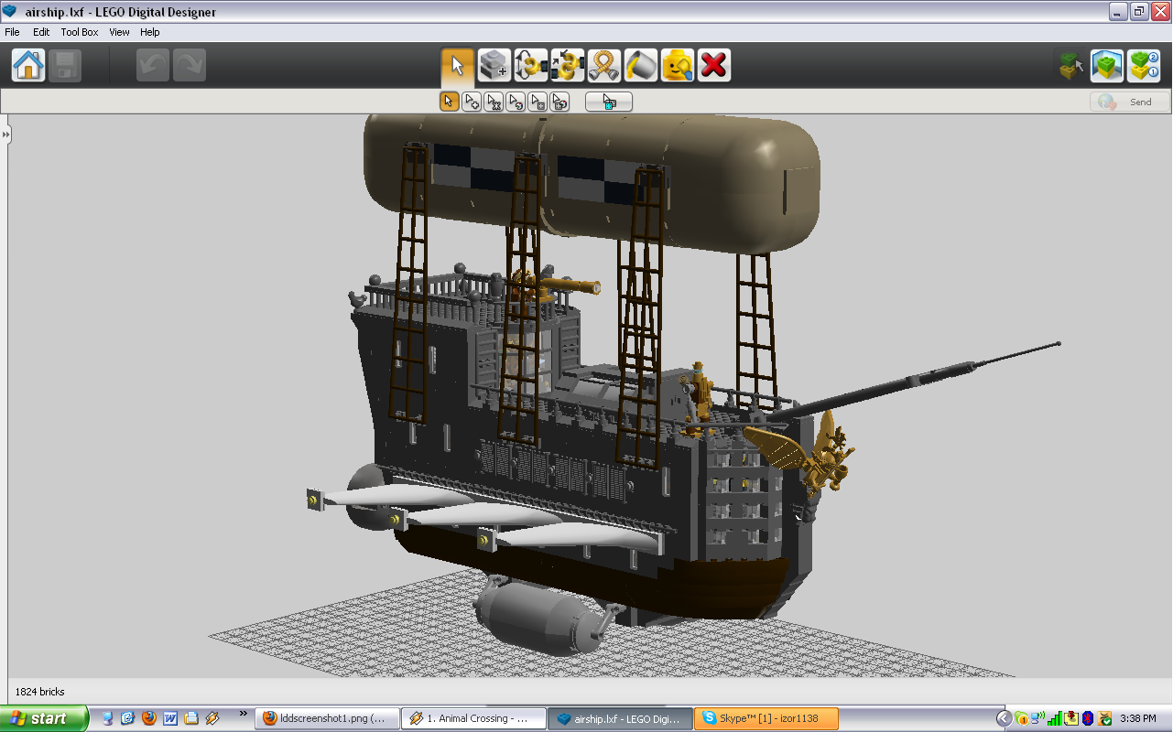Activate the Paint bucket tool
This screenshot has height=732, width=1173.
[641, 66]
